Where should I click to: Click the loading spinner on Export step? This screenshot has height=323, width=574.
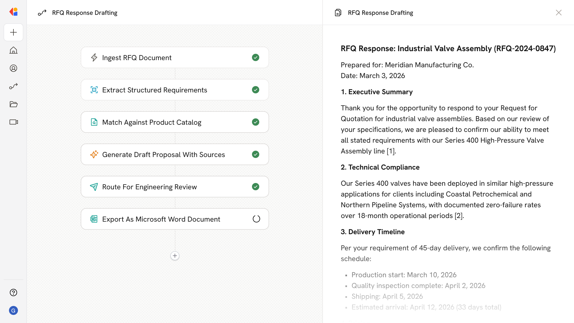coord(256,219)
